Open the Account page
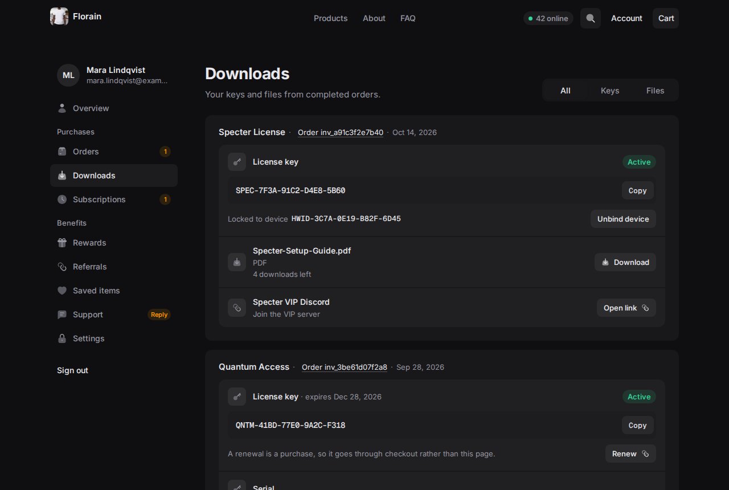 coord(626,18)
